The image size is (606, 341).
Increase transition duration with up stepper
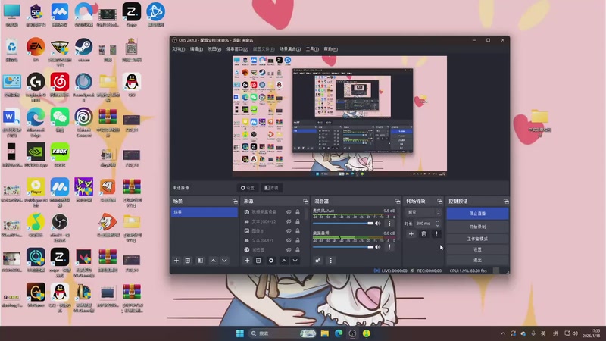[438, 221]
